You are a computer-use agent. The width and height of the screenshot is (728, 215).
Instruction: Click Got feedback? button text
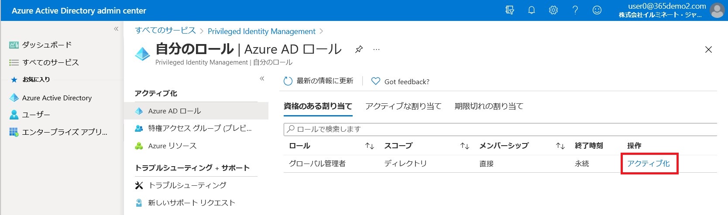[x=407, y=82]
